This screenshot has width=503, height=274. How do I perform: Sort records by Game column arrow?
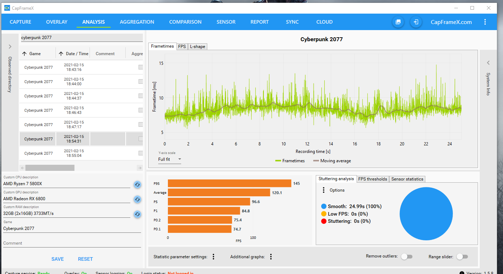[24, 54]
